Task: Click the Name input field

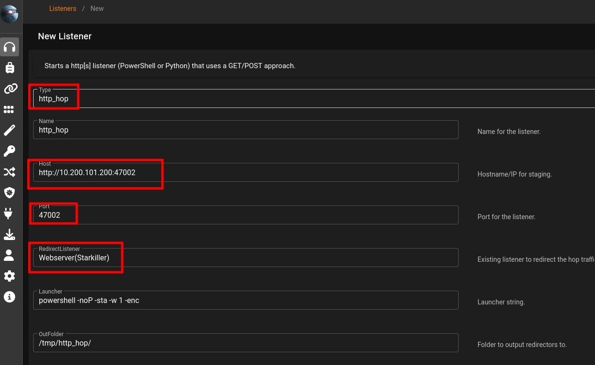Action: 245,130
